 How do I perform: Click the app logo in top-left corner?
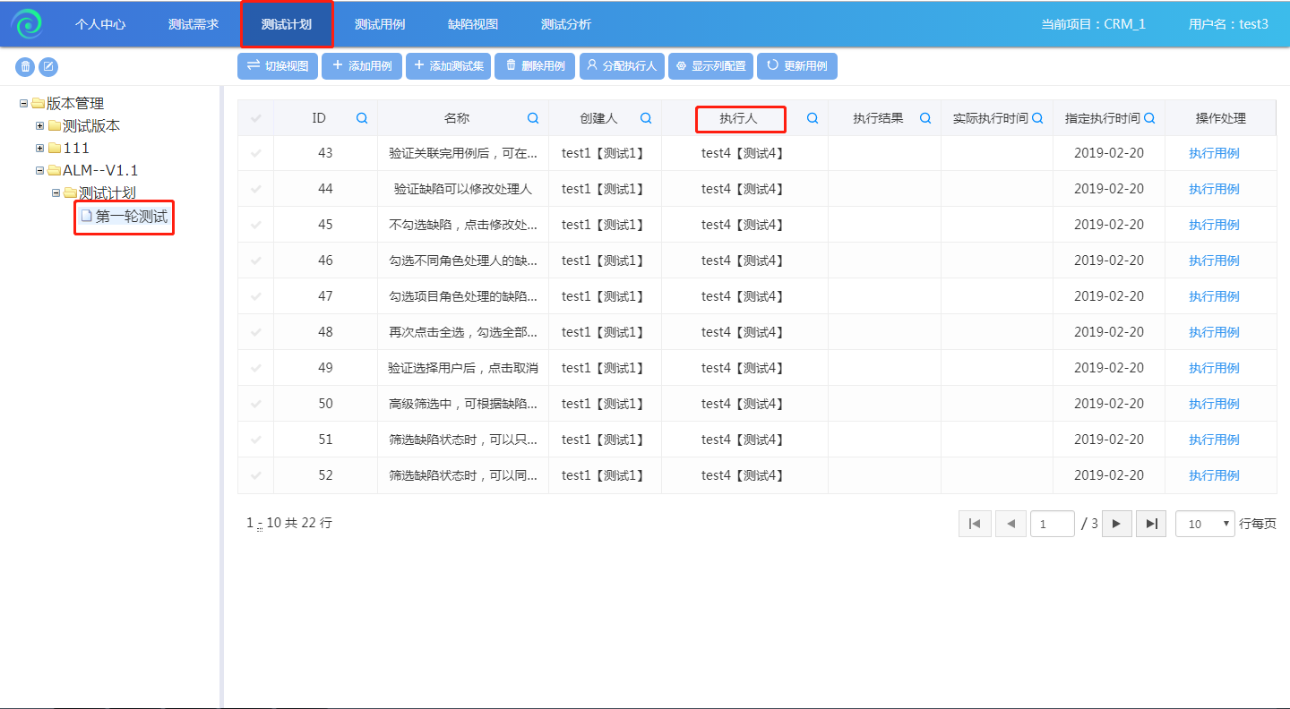(27, 24)
